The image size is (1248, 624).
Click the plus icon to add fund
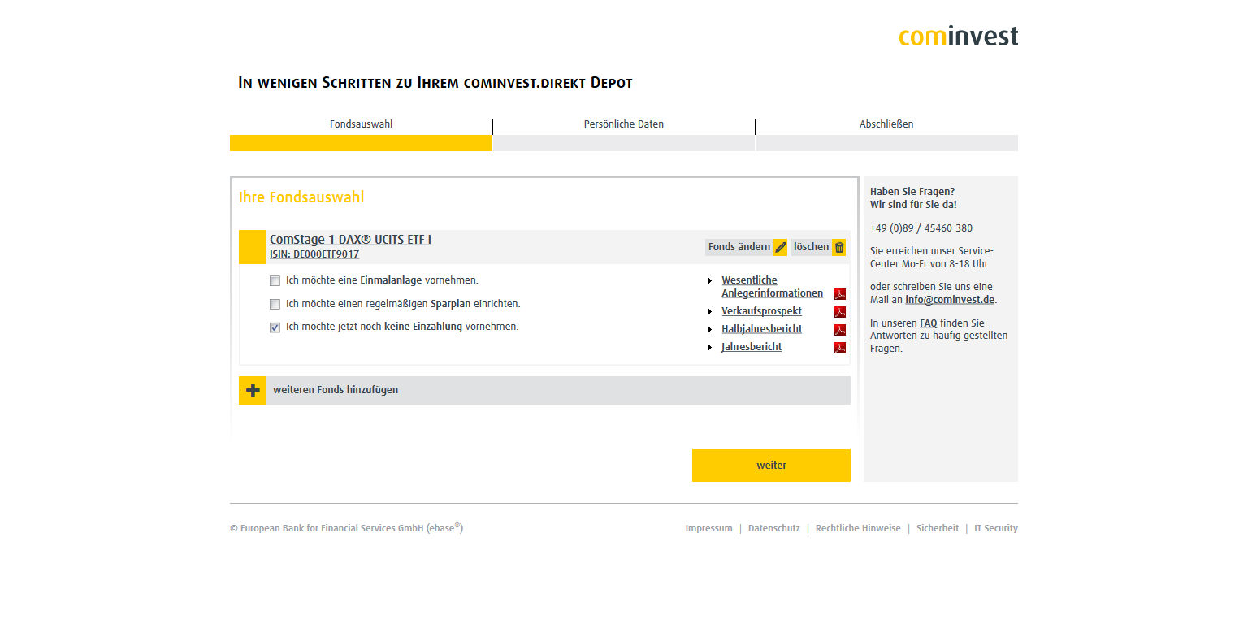pos(253,390)
